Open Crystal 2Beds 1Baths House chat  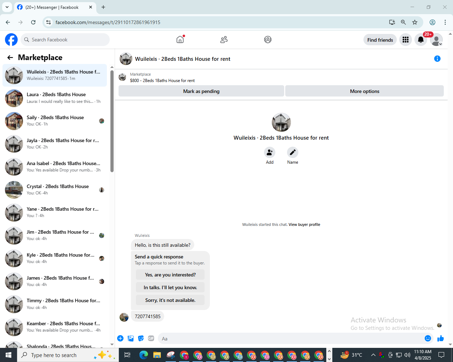point(55,190)
